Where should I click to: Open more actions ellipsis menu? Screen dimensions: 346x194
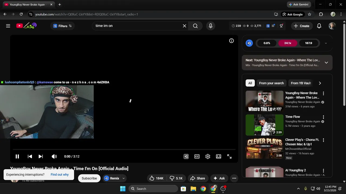pyautogui.click(x=234, y=178)
